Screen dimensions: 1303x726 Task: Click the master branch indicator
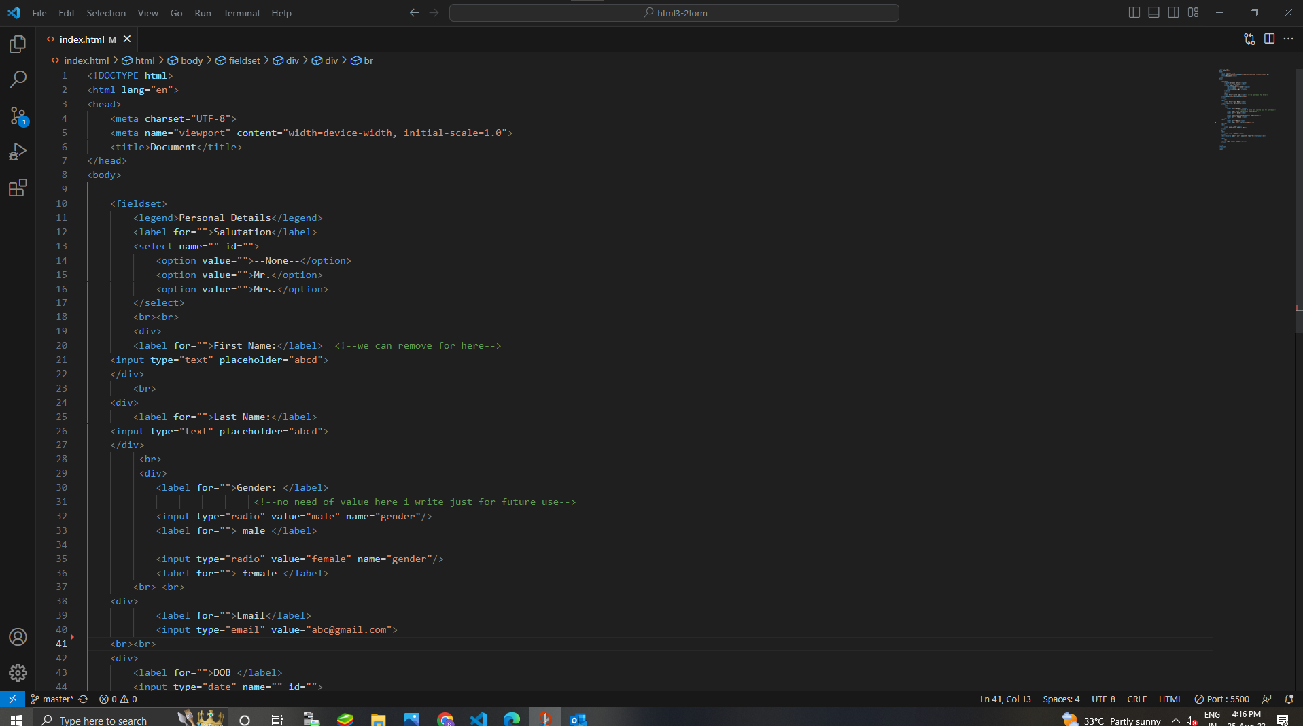[x=56, y=699]
